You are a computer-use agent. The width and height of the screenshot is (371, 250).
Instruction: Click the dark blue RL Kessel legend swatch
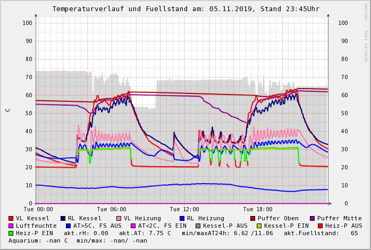(x=63, y=218)
